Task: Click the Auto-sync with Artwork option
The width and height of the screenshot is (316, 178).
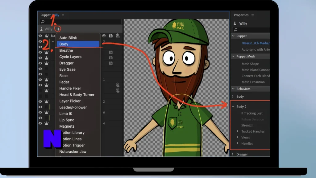Action: coord(256,49)
